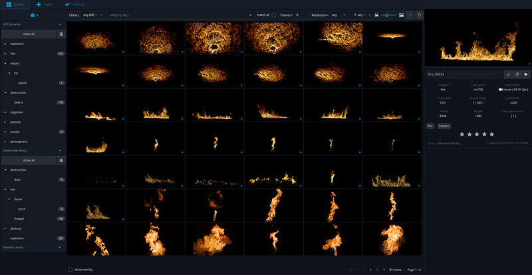Image resolution: width=532 pixels, height=275 pixels.
Task: Adjust the thumbnail size slider
Action: [388, 15]
